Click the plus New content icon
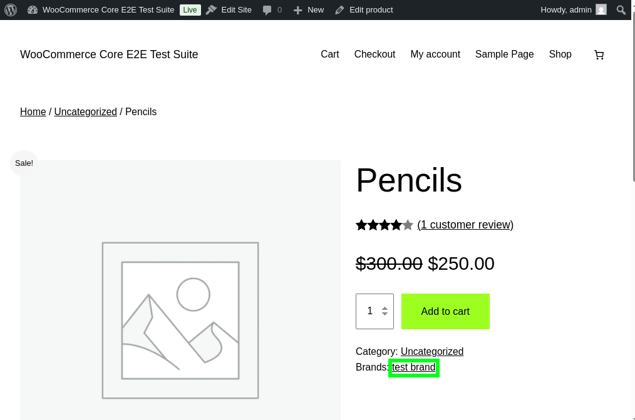 click(297, 10)
